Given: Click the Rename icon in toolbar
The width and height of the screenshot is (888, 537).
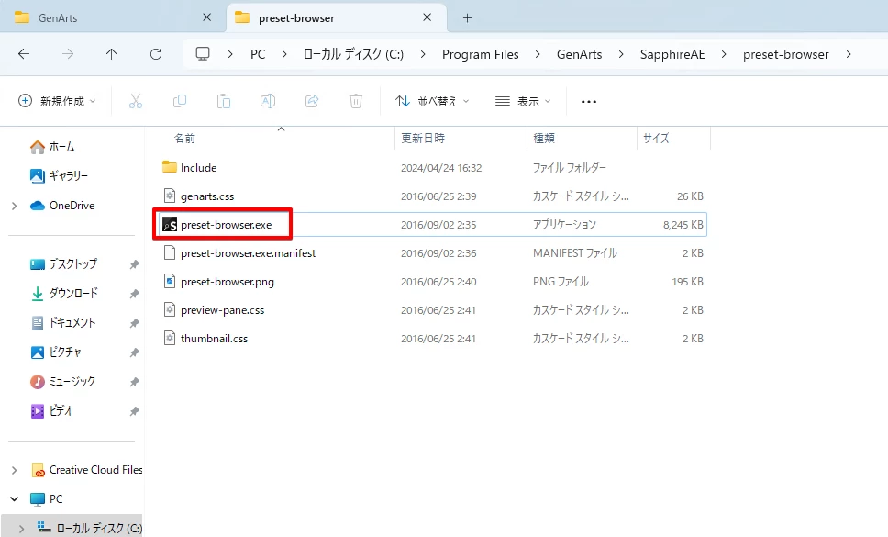Looking at the screenshot, I should point(268,101).
